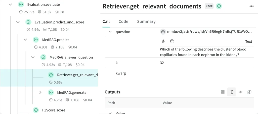Open the three-dot overflow menu
The width and height of the screenshot is (258, 114).
[251, 6]
